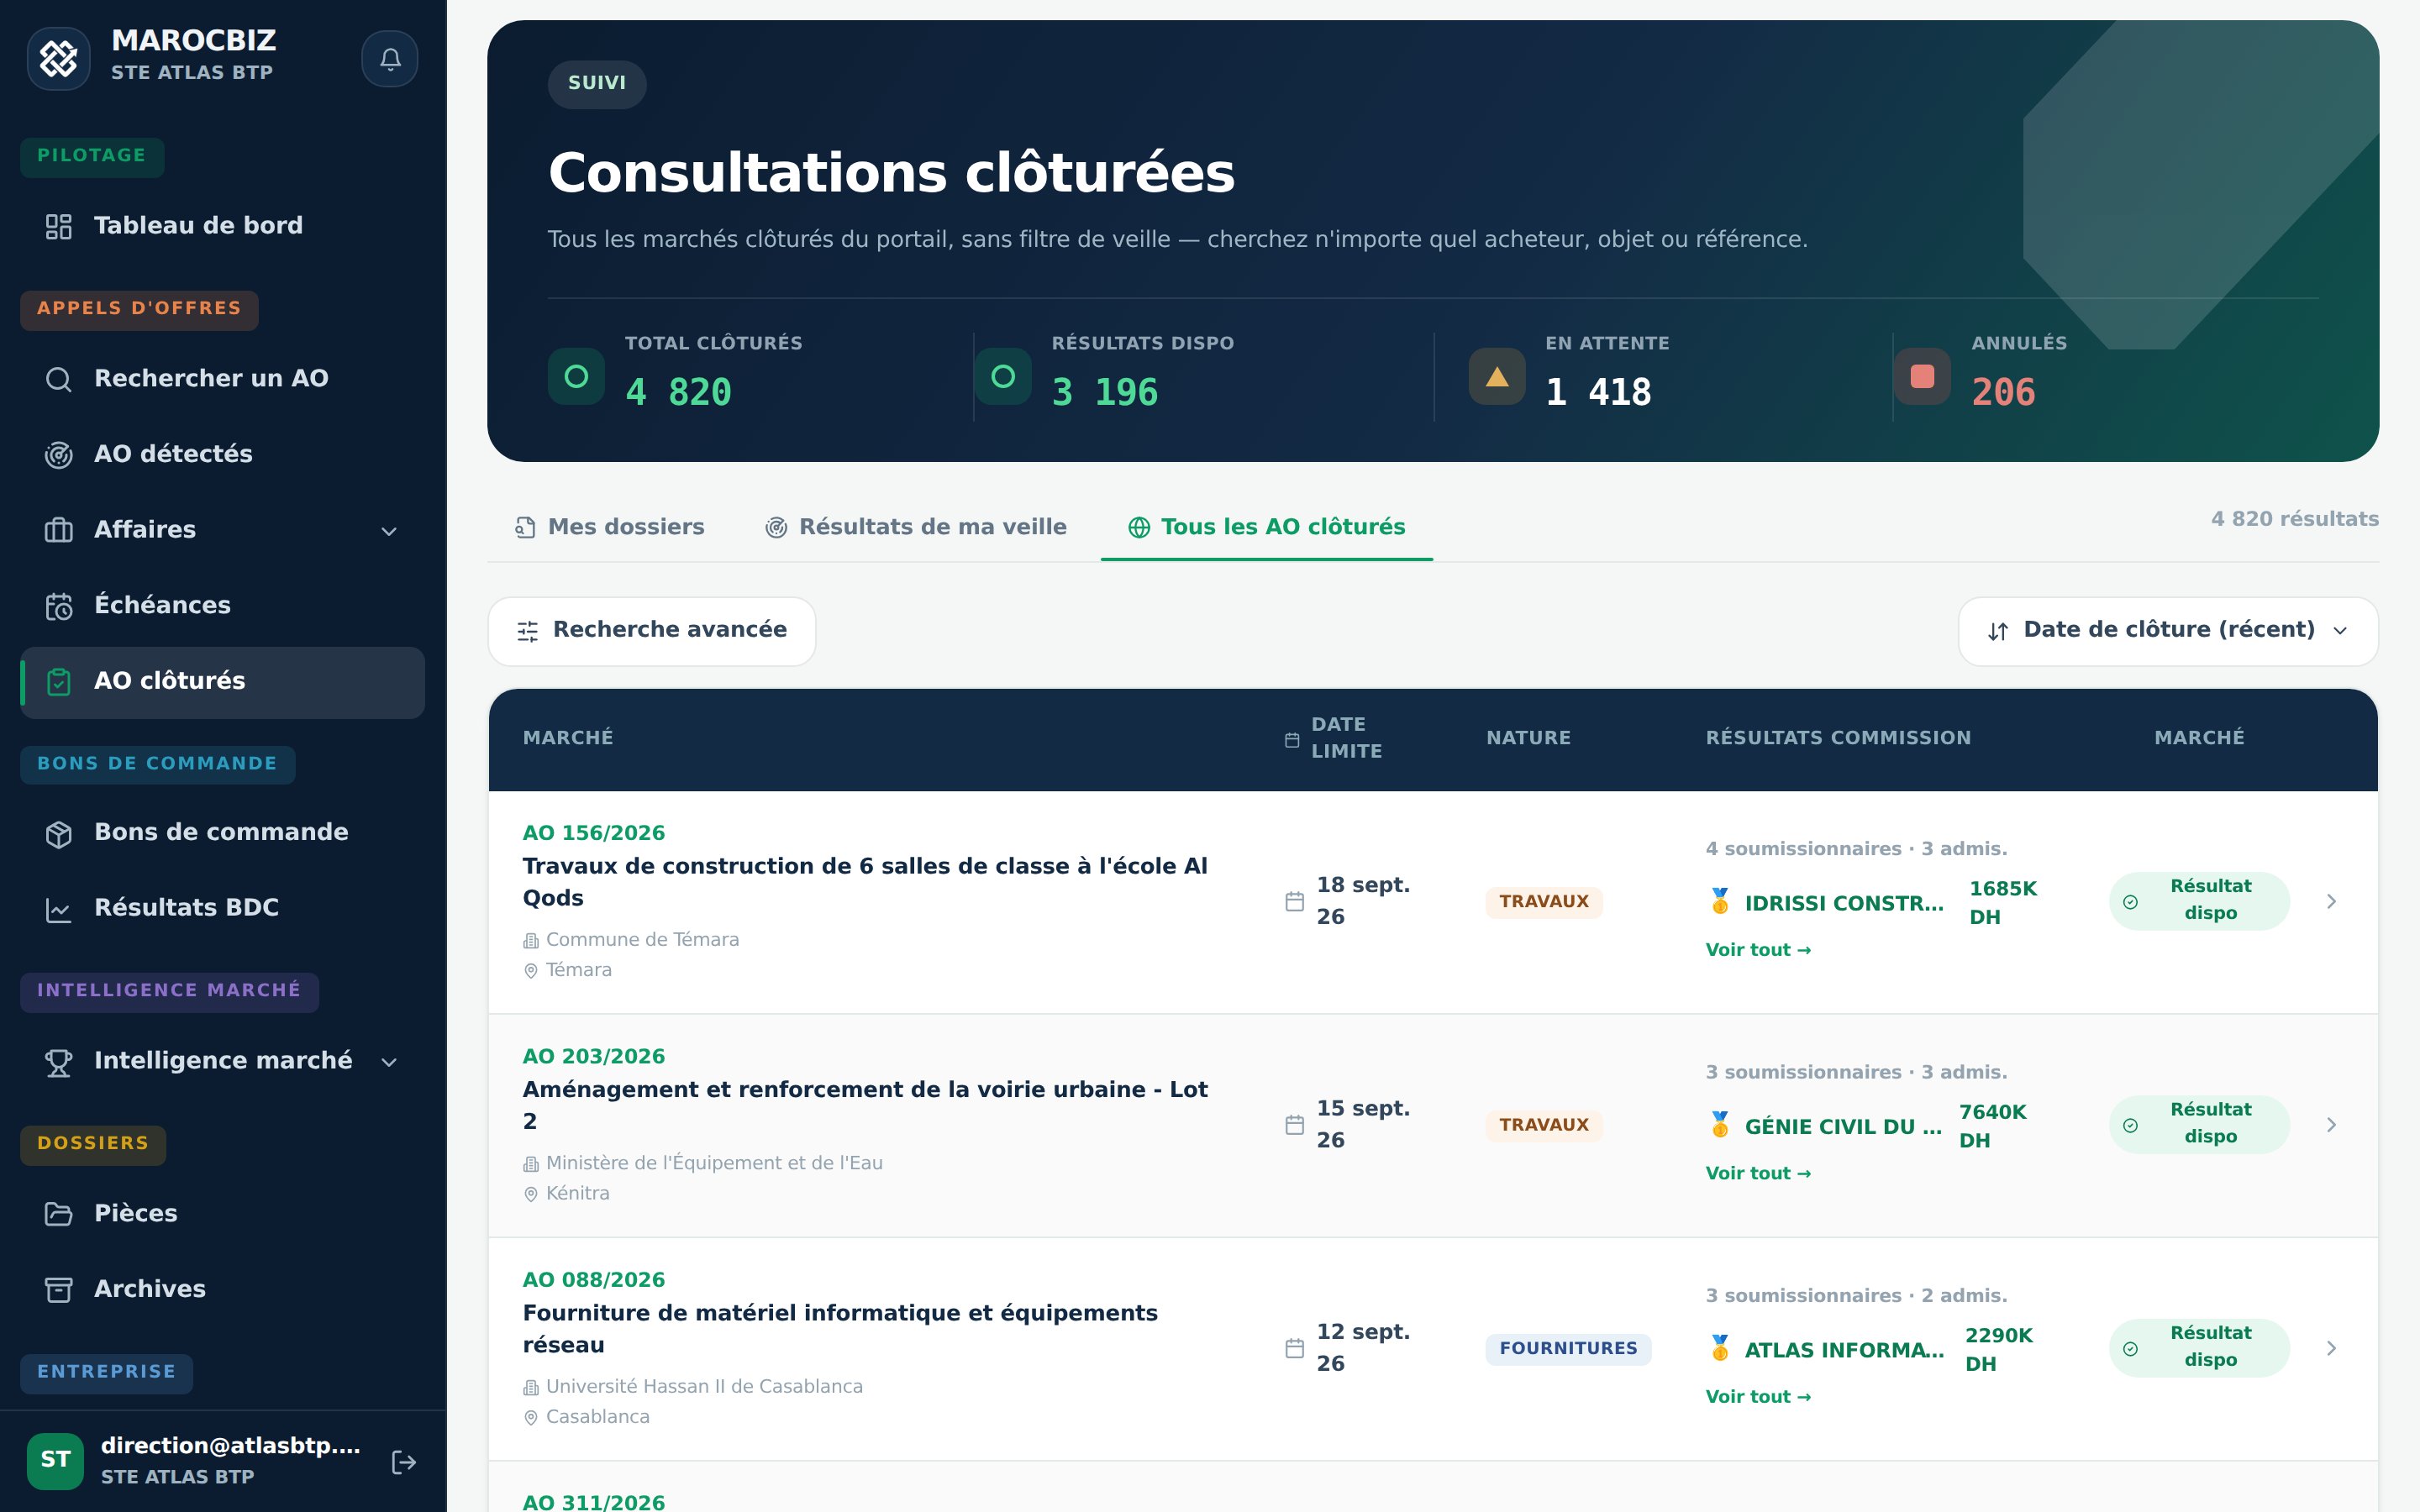The width and height of the screenshot is (2420, 1512).
Task: Open Archives in the sidebar
Action: point(222,1290)
